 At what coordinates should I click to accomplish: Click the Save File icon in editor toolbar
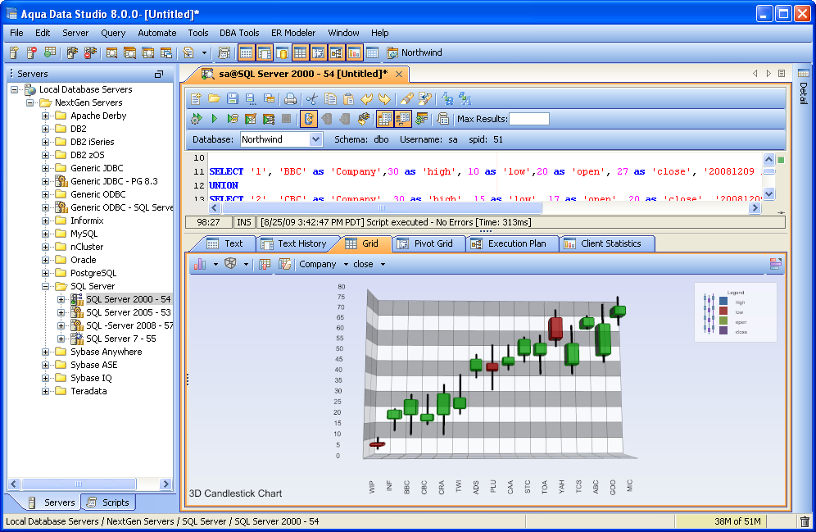(233, 98)
